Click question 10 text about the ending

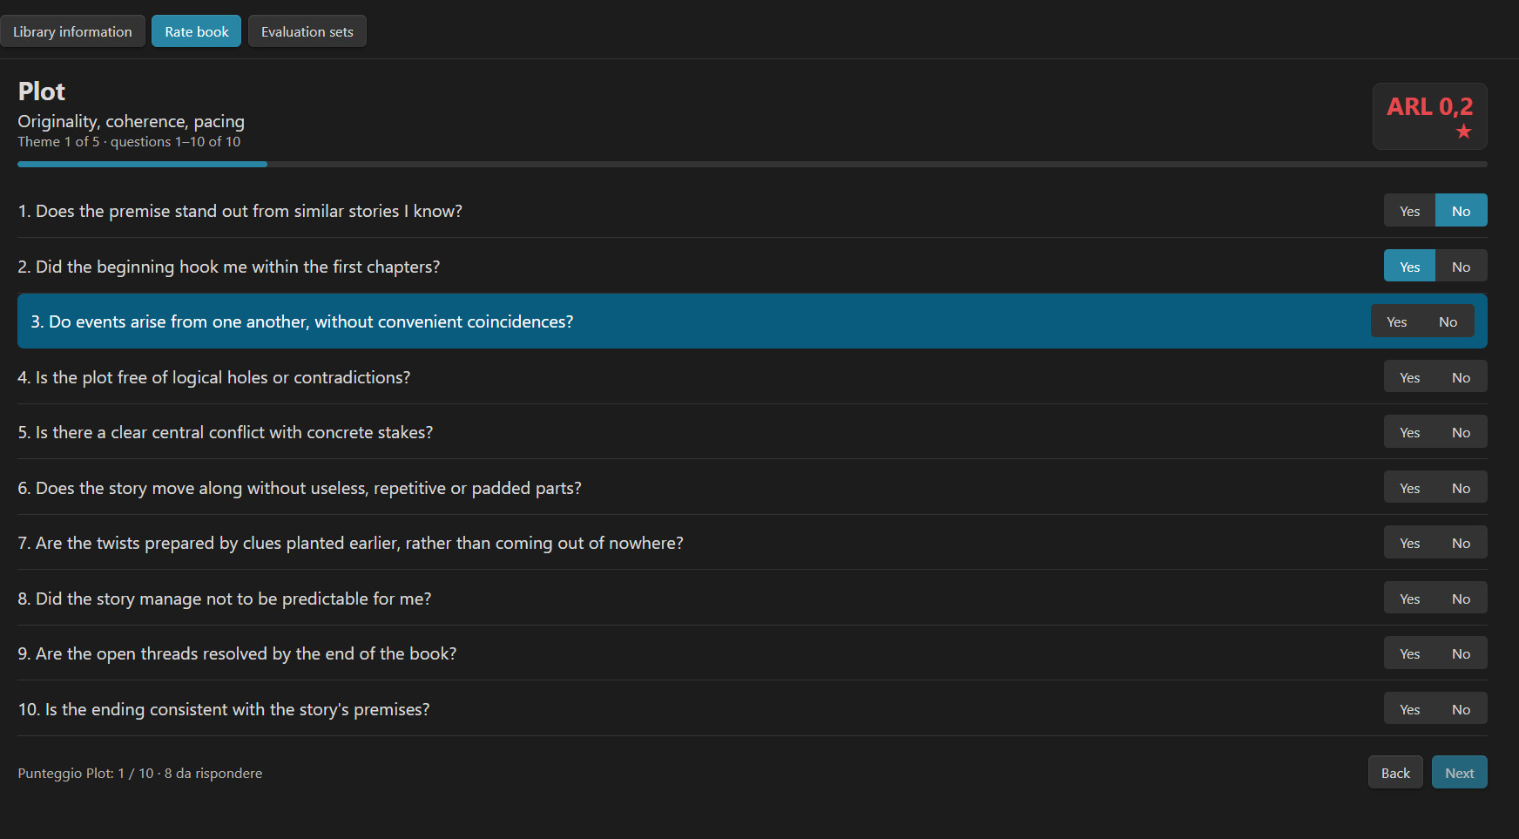pos(224,709)
